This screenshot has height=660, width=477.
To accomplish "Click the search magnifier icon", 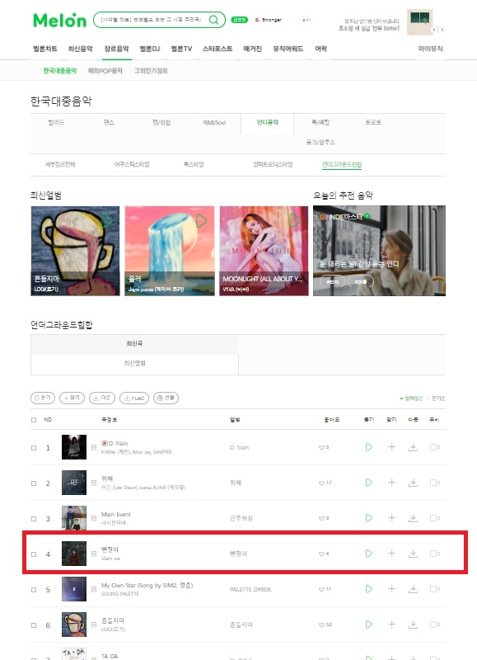I will (x=214, y=20).
